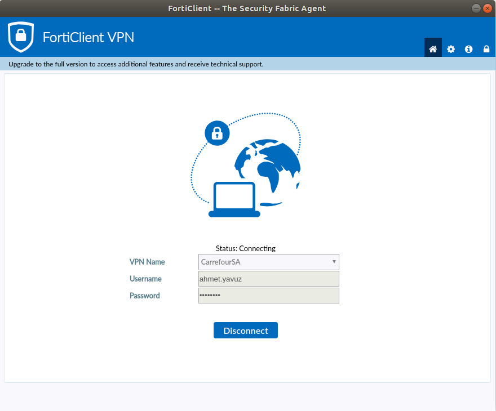496x411 pixels.
Task: Expand the VPN Name dropdown arrow
Action: click(x=334, y=262)
